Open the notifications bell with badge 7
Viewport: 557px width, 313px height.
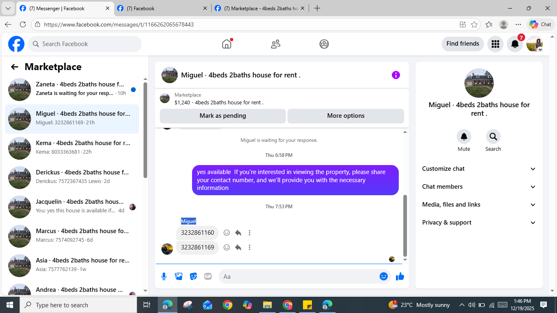click(515, 44)
